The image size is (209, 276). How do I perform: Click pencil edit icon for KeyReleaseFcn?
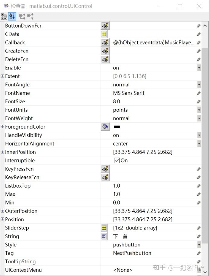pos(199,177)
